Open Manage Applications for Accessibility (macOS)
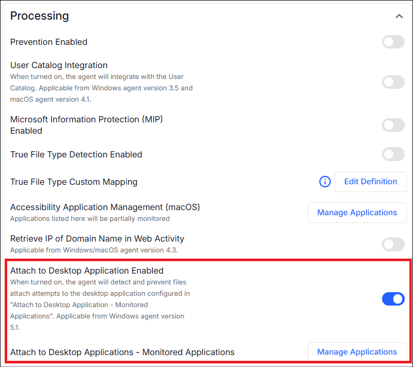Image resolution: width=413 pixels, height=367 pixels. click(357, 213)
